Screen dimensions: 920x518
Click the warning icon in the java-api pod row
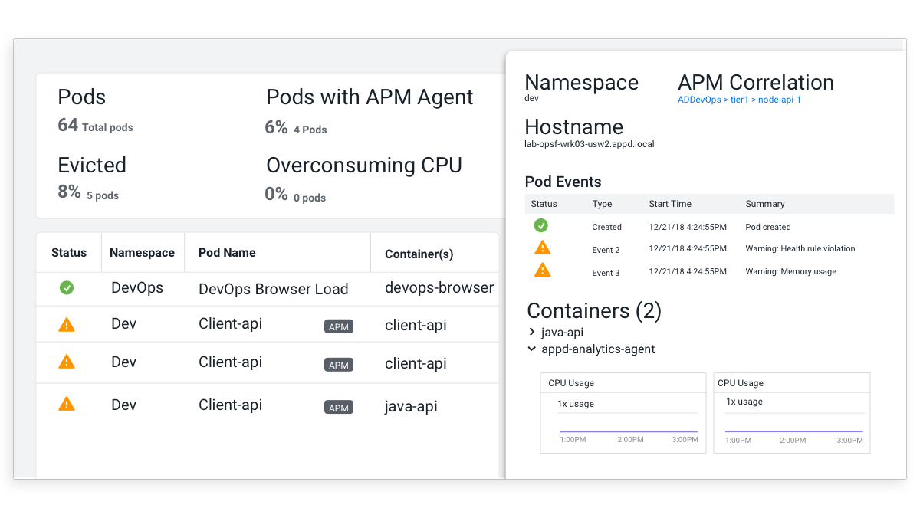pyautogui.click(x=67, y=403)
